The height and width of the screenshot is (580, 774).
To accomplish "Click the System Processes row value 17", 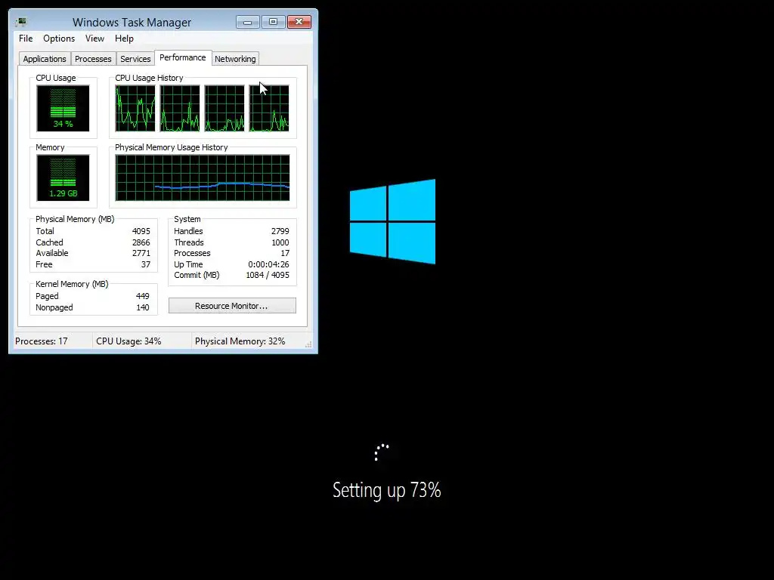I will 285,254.
